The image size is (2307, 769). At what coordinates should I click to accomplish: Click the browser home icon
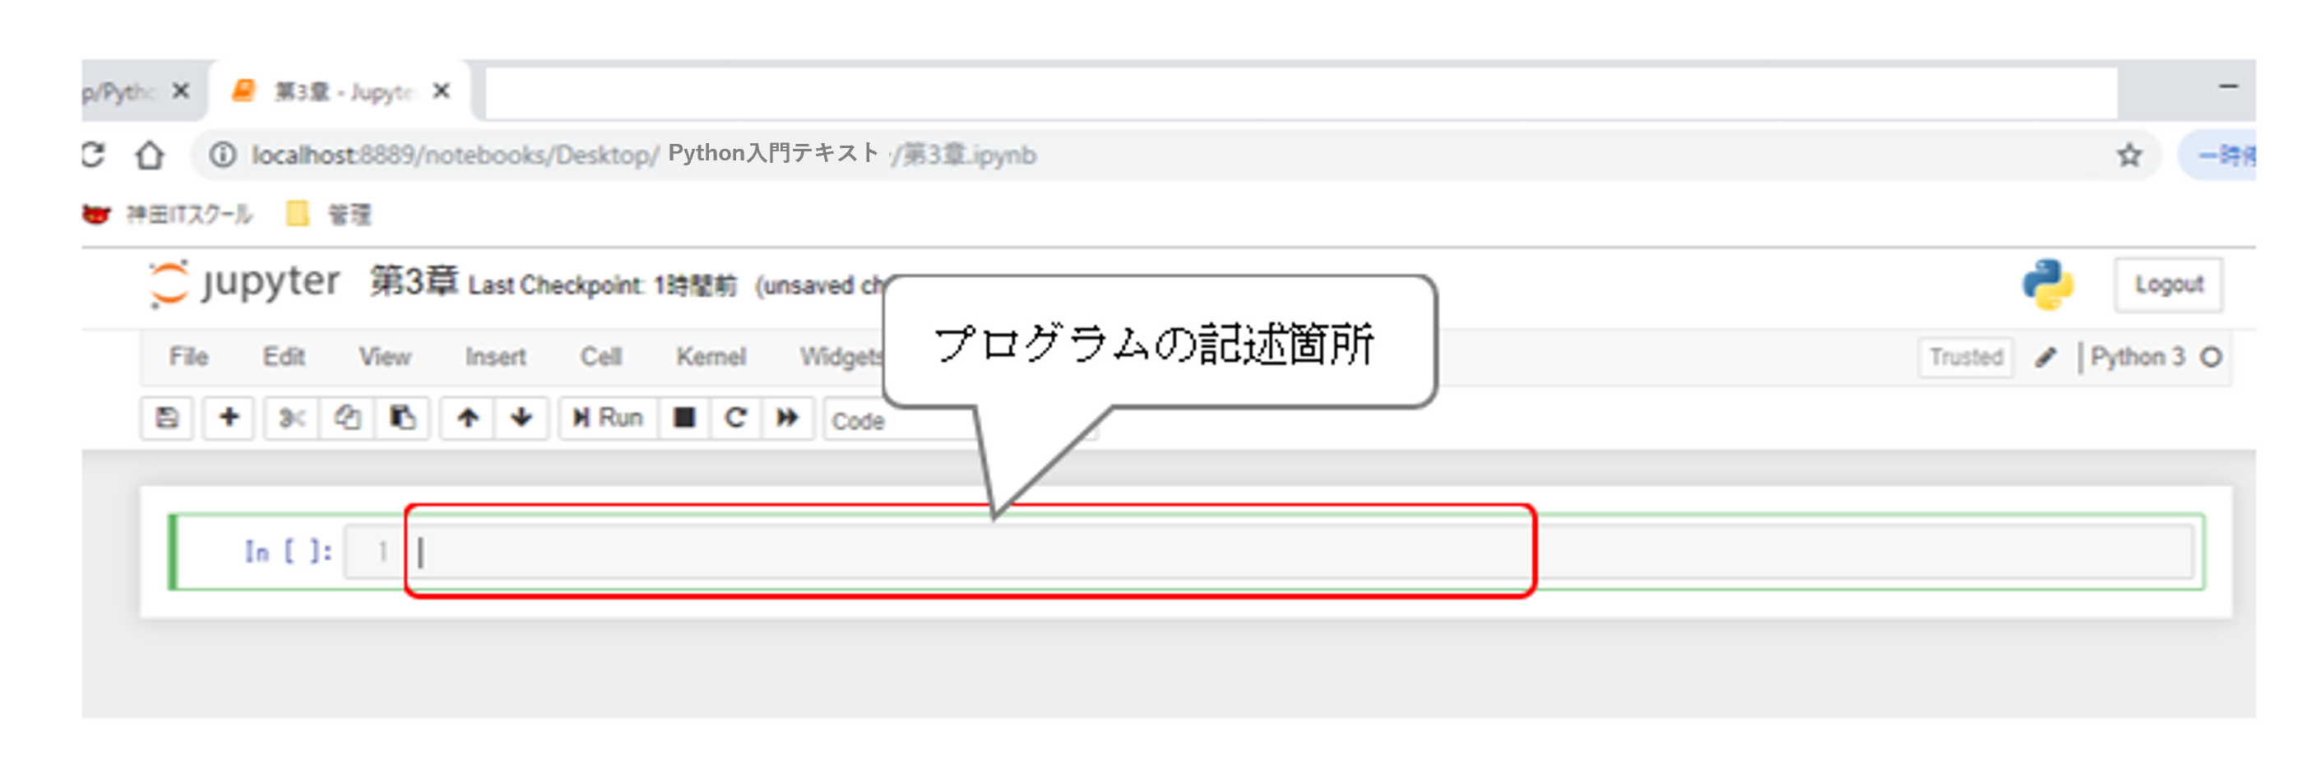150,155
